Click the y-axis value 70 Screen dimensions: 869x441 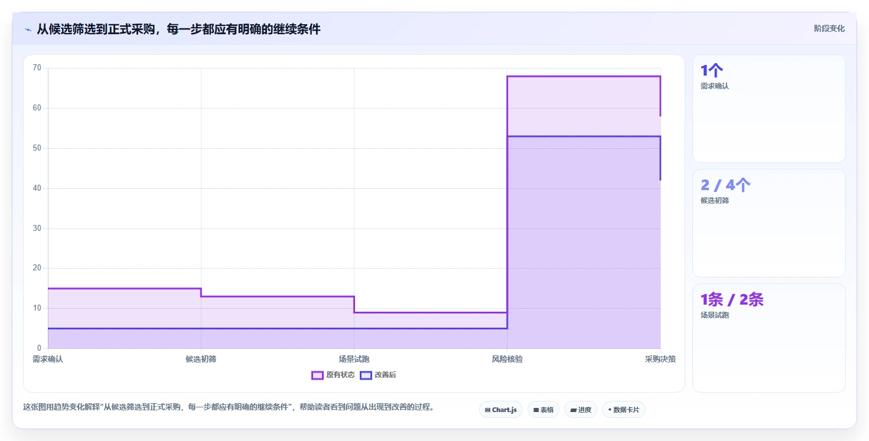click(x=37, y=68)
